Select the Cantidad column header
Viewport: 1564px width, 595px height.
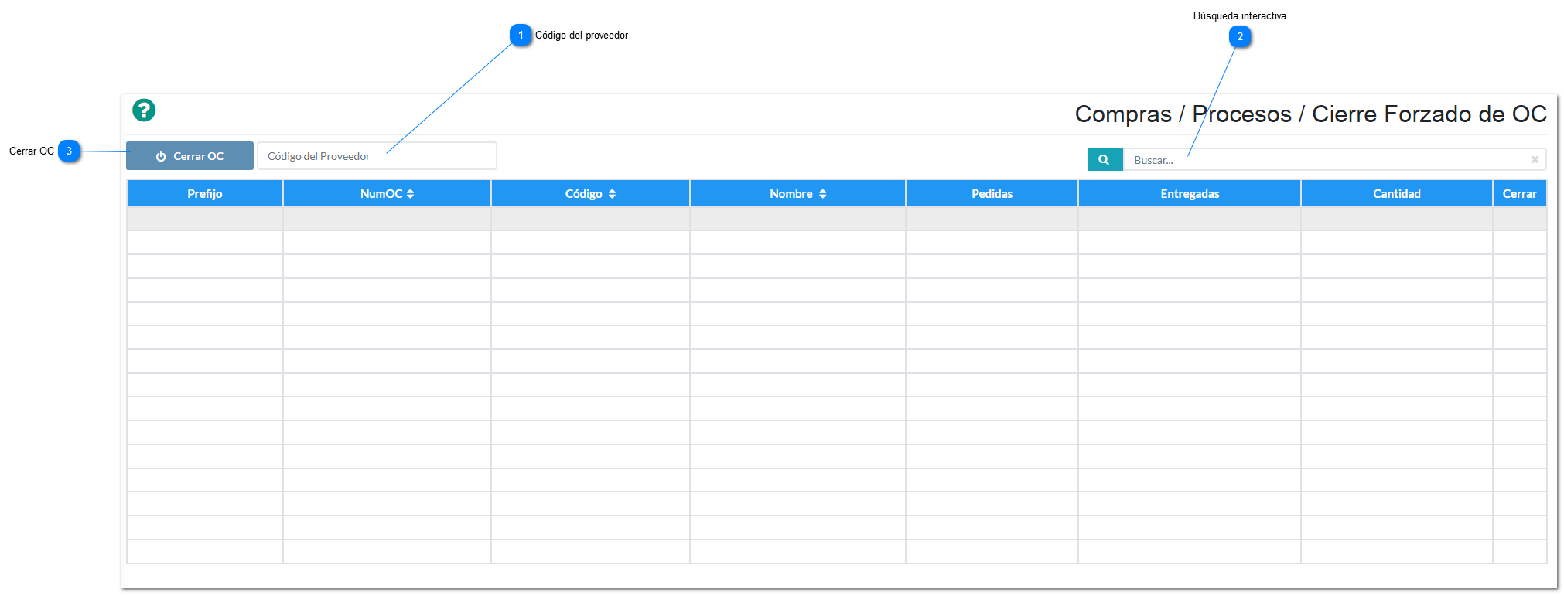point(1397,194)
